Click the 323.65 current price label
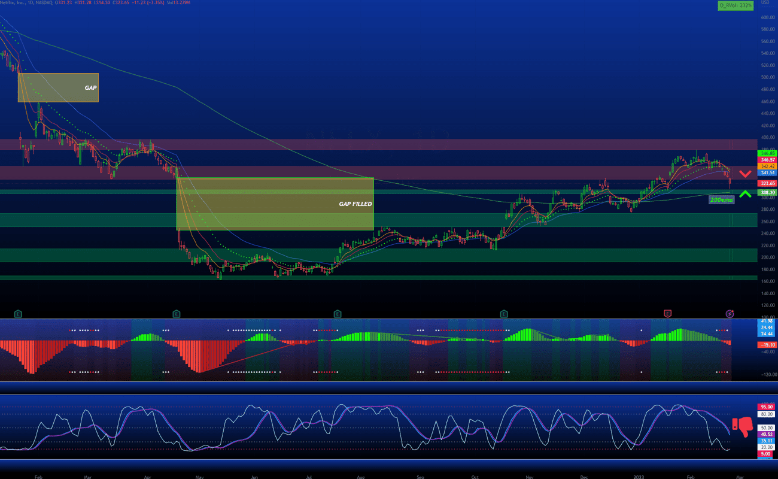The height and width of the screenshot is (479, 778). click(x=767, y=183)
